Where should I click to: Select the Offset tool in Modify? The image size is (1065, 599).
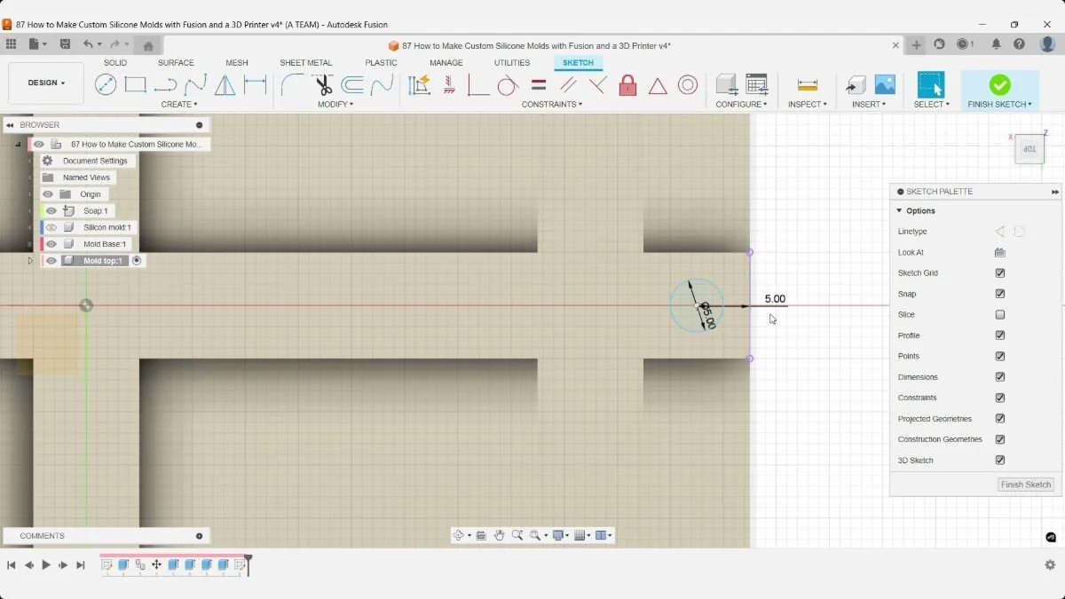tap(352, 84)
